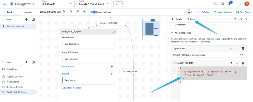
Task: Open the help question mark icon
Action: point(222,4)
